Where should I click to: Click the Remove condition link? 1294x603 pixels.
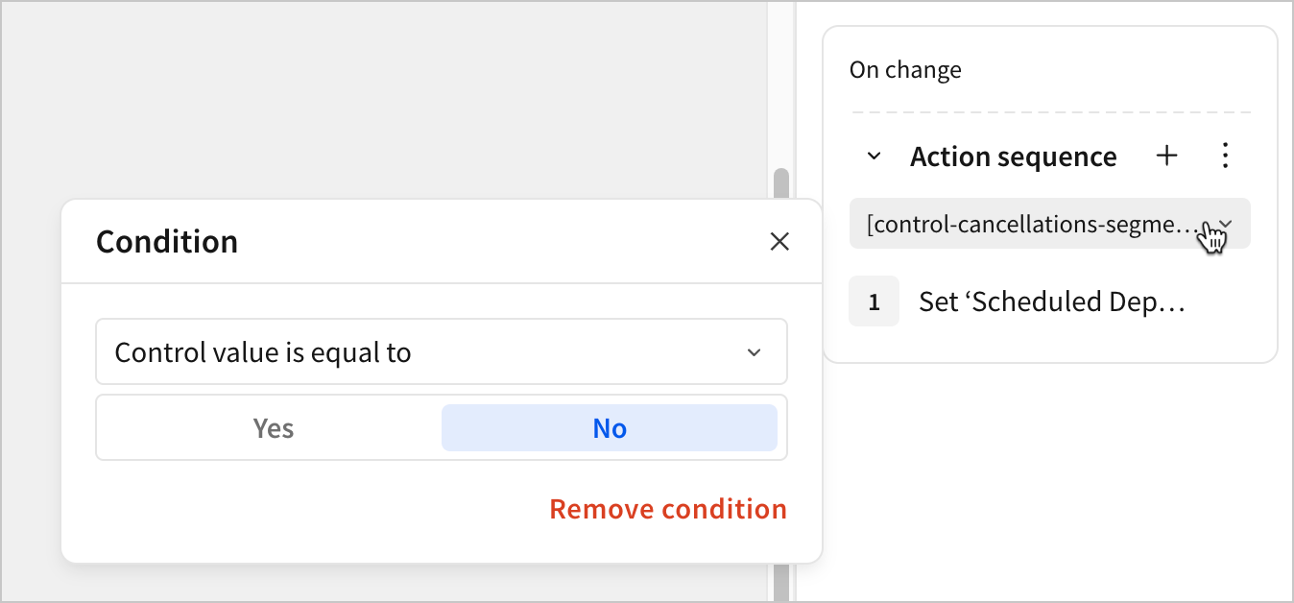click(x=667, y=509)
